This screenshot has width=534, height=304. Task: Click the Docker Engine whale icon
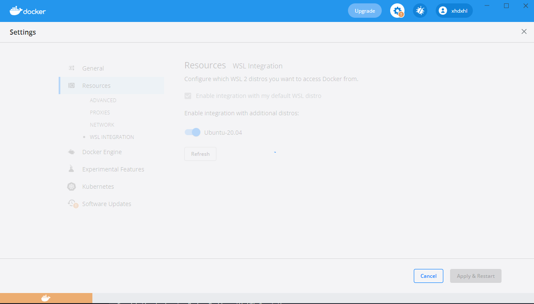tap(72, 152)
